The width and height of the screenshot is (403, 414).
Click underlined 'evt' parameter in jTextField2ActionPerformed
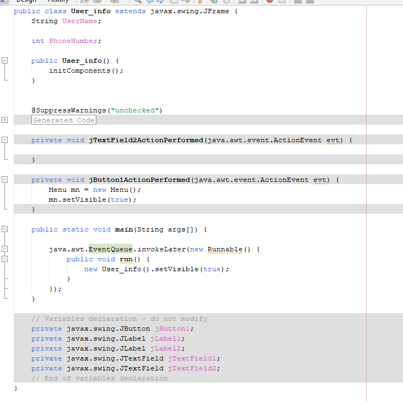333,140
